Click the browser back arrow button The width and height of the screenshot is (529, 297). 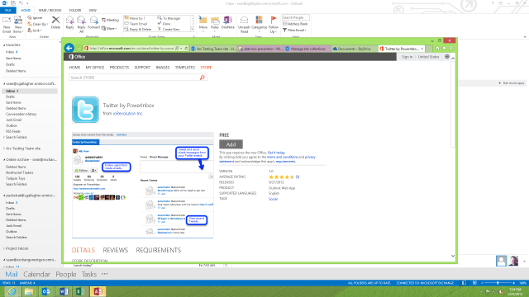click(69, 48)
